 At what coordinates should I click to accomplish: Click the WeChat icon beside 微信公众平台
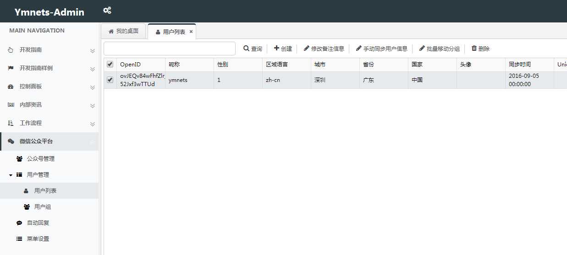click(11, 141)
